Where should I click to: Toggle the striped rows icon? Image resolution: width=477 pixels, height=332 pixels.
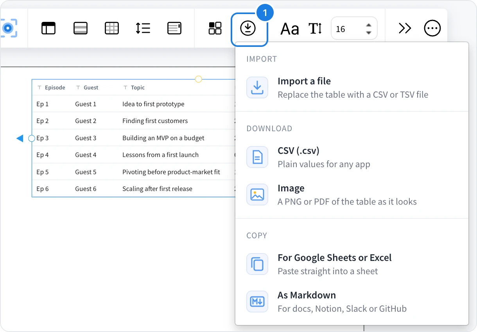[80, 28]
